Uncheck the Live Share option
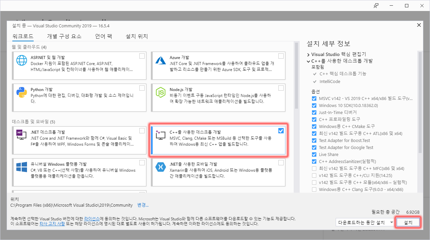The height and width of the screenshot is (240, 430). [x=314, y=154]
